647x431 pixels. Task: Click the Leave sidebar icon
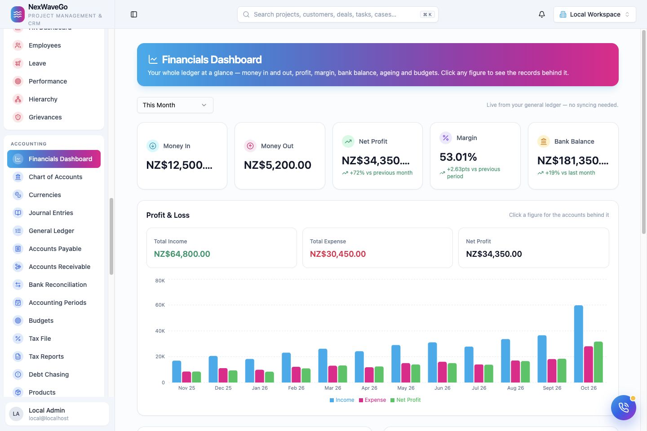[x=18, y=63]
